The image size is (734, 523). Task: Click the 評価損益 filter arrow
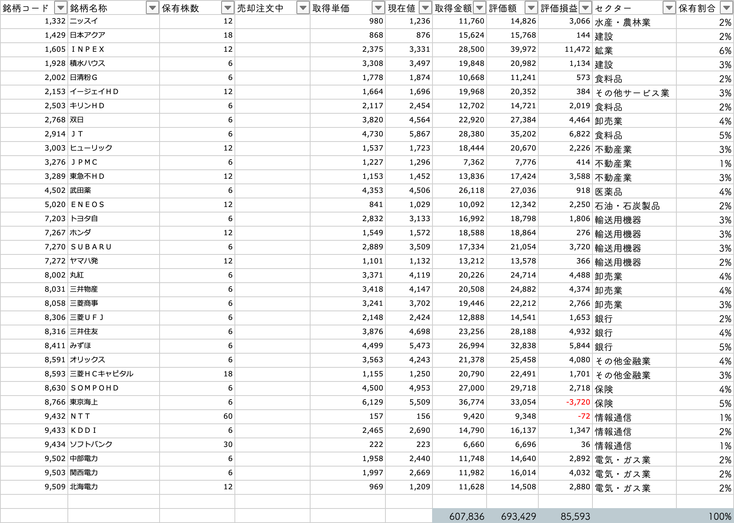[x=585, y=8]
